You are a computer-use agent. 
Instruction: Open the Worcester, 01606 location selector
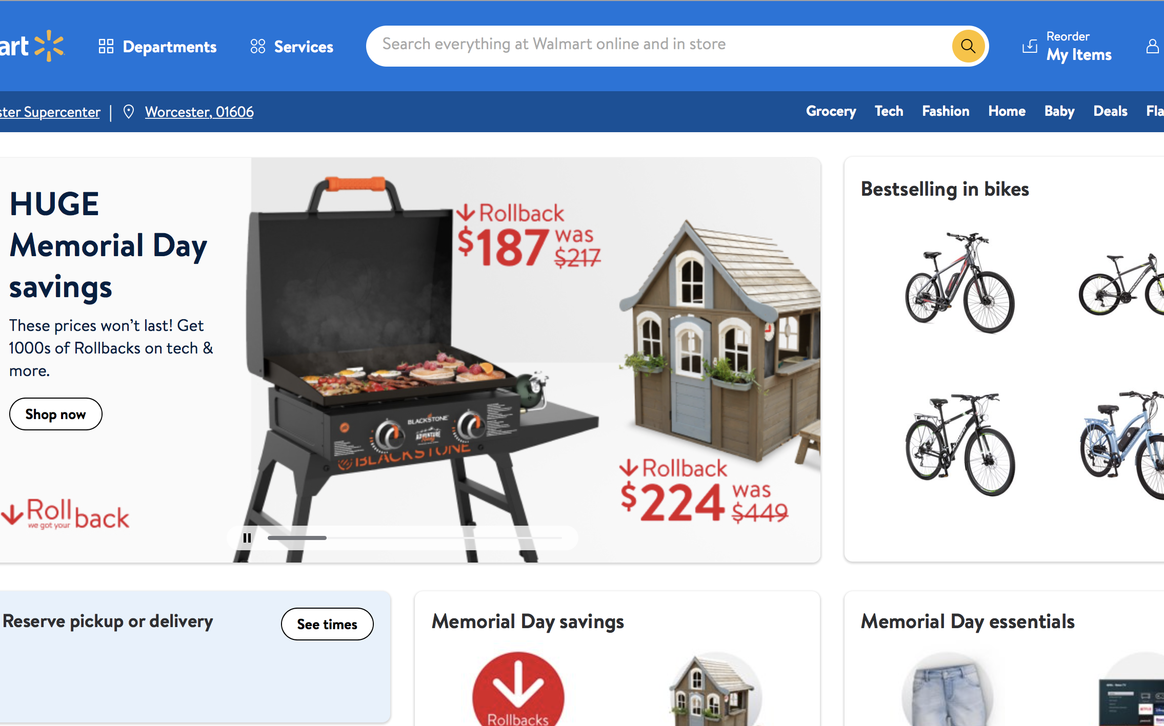tap(199, 112)
